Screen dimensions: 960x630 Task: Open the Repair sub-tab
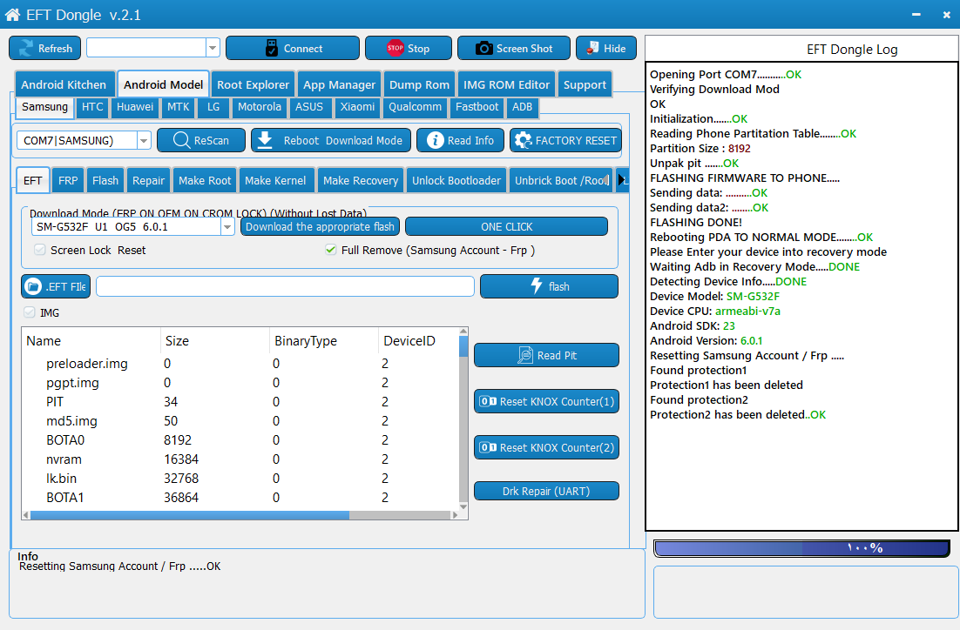click(x=148, y=180)
